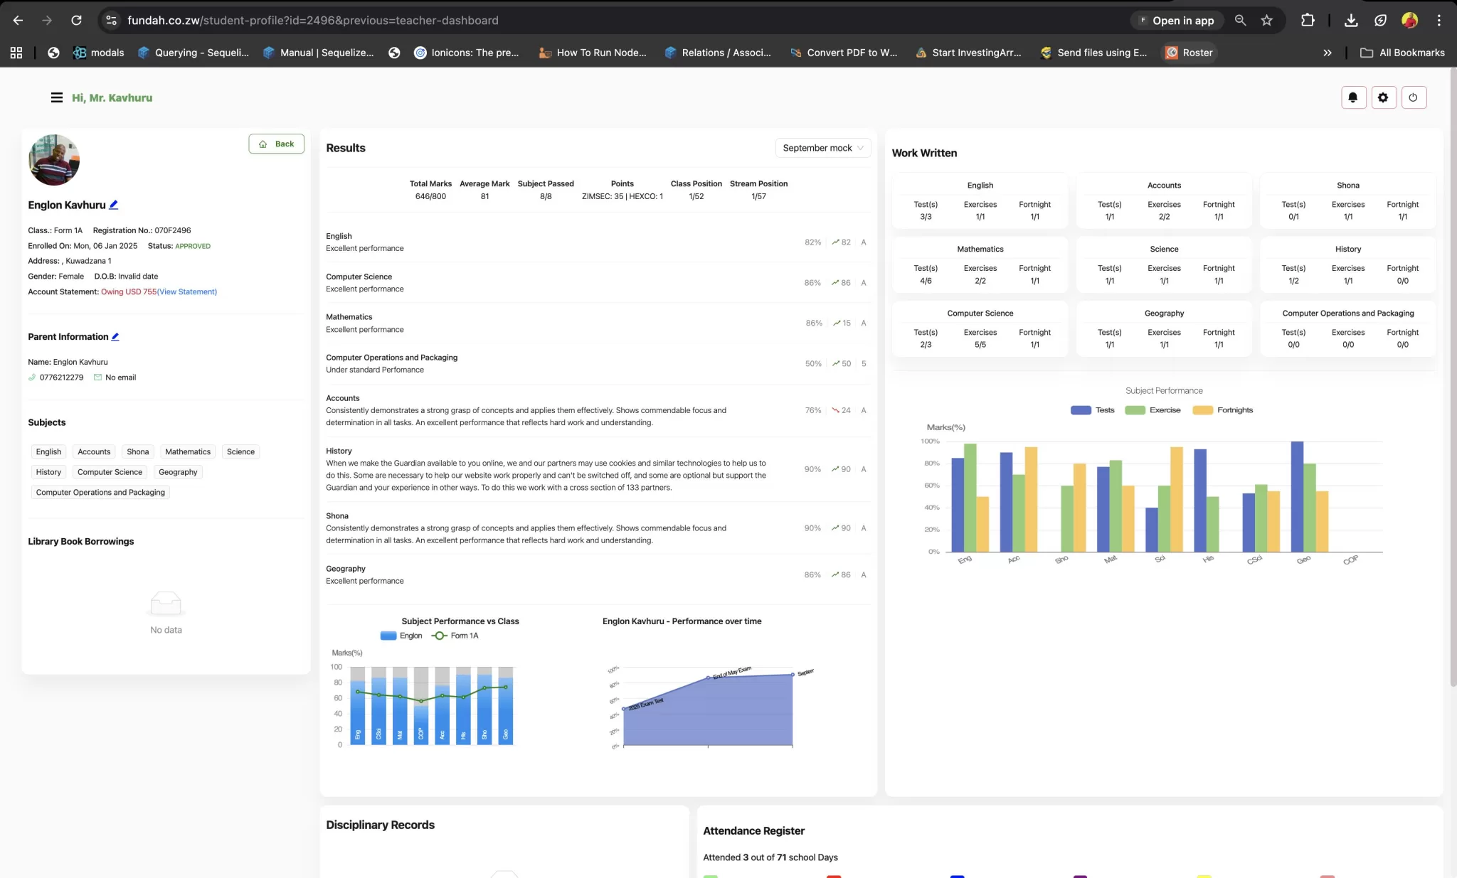Click the Back button
Viewport: 1457px width, 878px height.
pos(276,144)
